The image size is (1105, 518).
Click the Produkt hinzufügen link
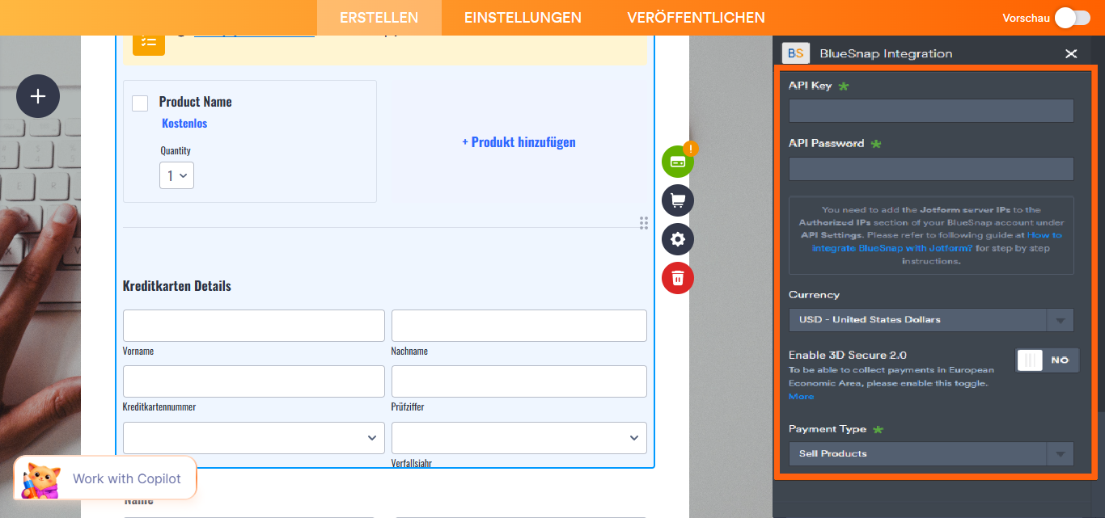click(x=519, y=141)
